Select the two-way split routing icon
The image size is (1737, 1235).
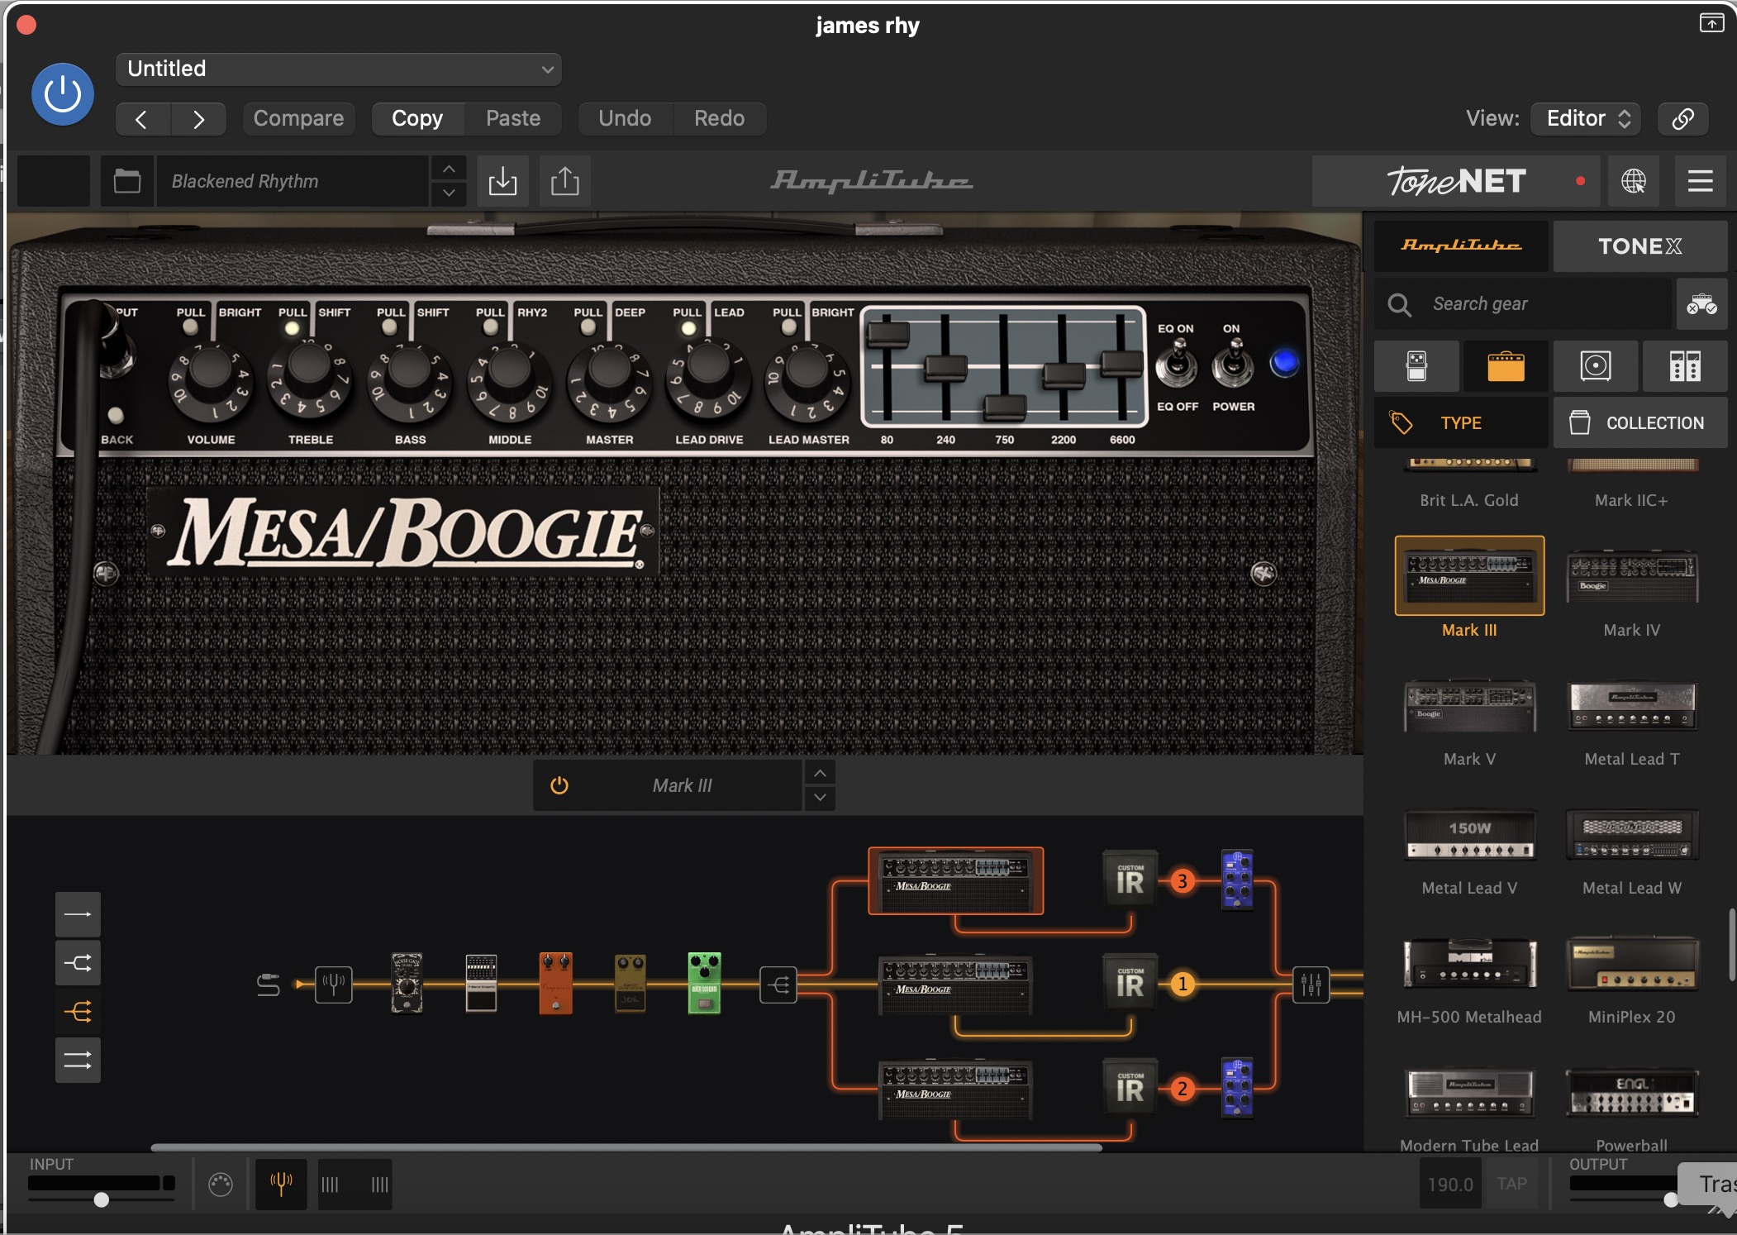click(78, 963)
